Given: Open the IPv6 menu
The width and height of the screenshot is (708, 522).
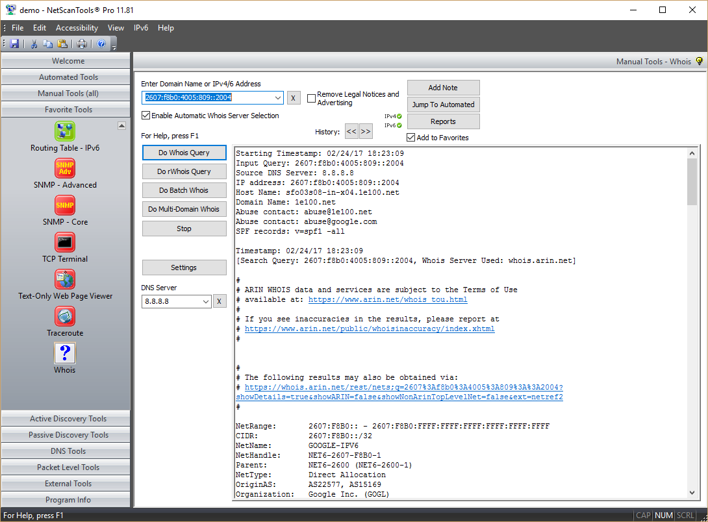Looking at the screenshot, I should pos(141,28).
